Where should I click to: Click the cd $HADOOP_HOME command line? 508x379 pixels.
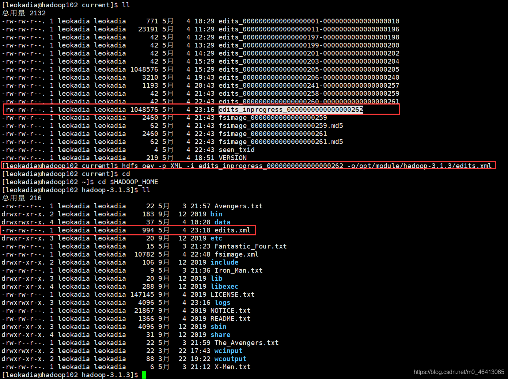coord(128,182)
